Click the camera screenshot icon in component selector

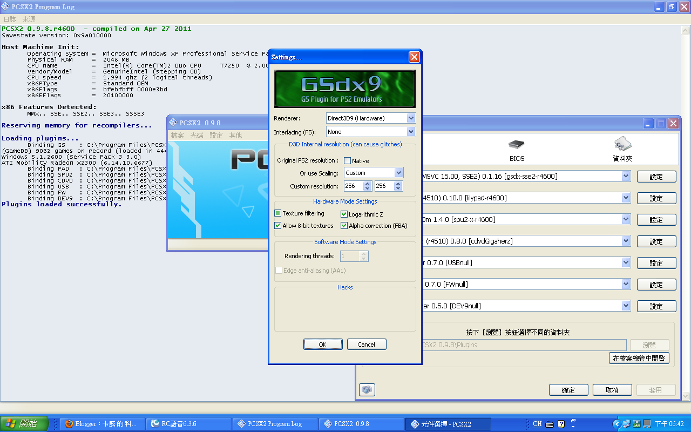(x=367, y=390)
